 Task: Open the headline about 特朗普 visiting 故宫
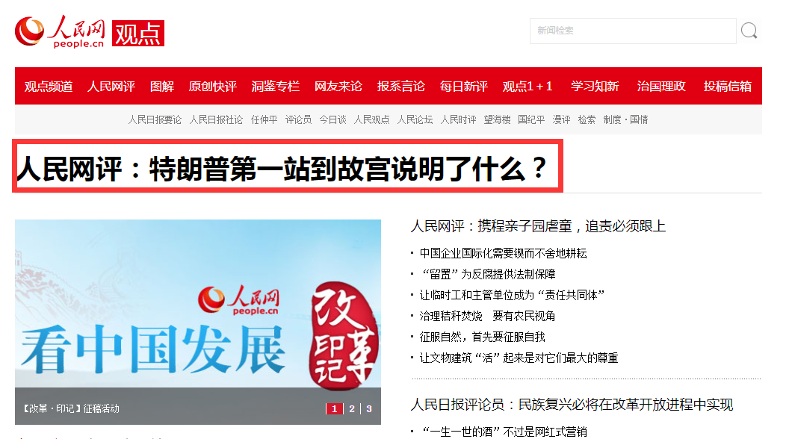pyautogui.click(x=282, y=169)
